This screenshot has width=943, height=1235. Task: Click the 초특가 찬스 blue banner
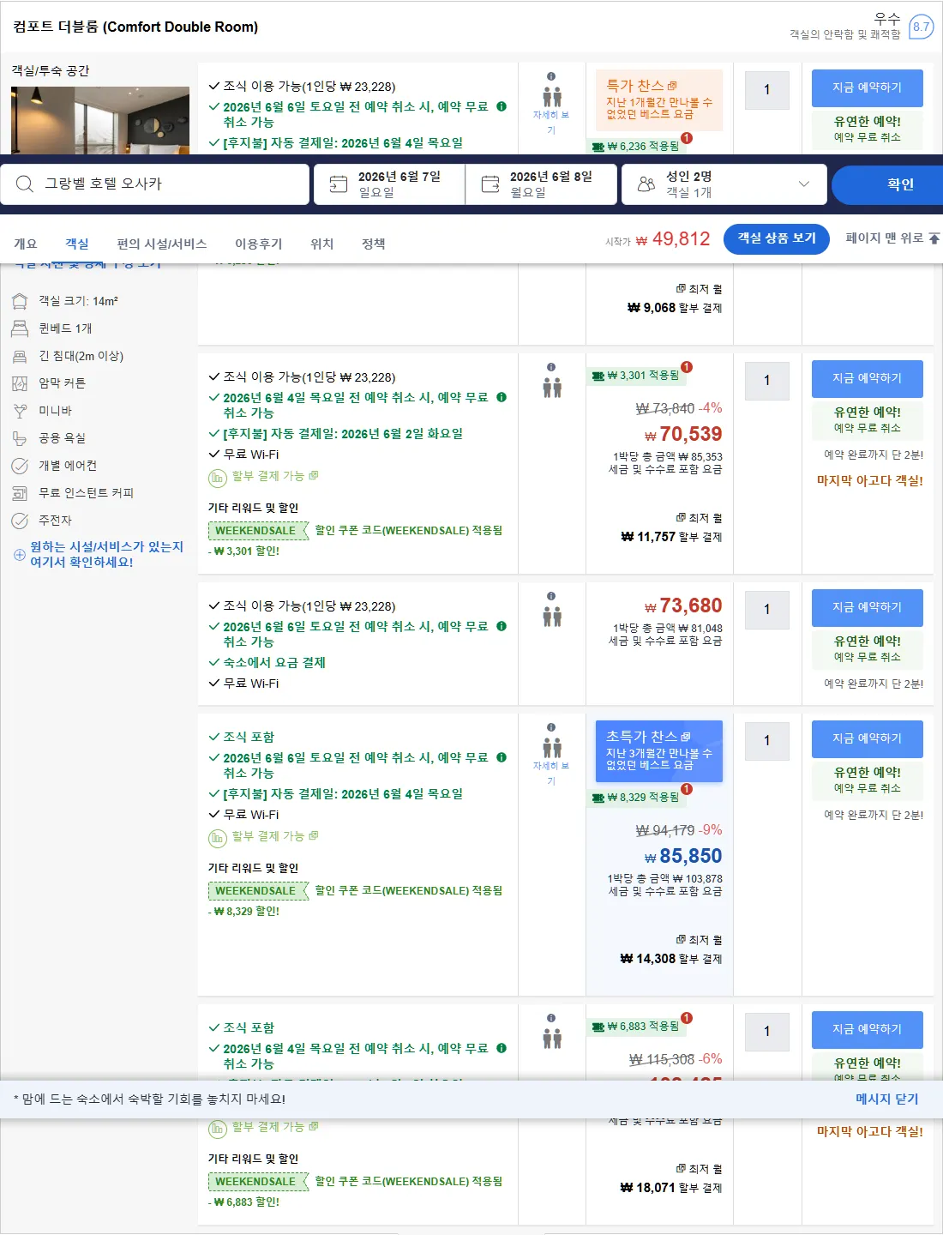659,750
